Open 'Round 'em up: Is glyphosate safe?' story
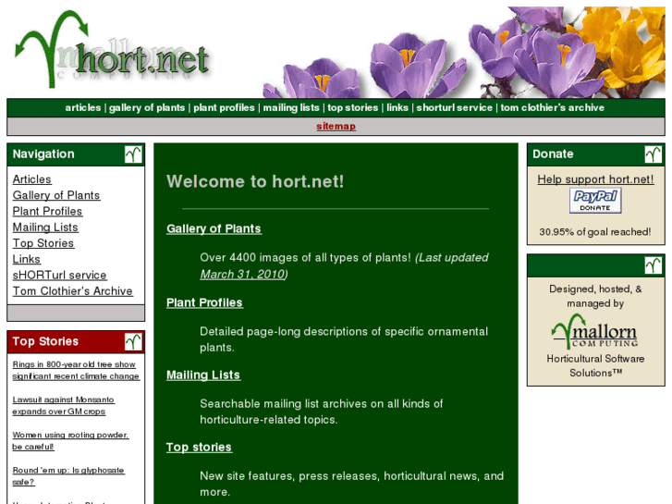672x504 pixels. coord(68,475)
